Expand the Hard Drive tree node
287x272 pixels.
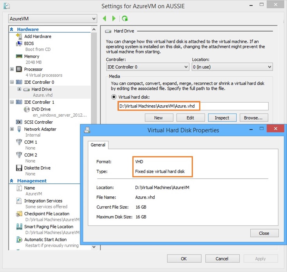[19, 89]
